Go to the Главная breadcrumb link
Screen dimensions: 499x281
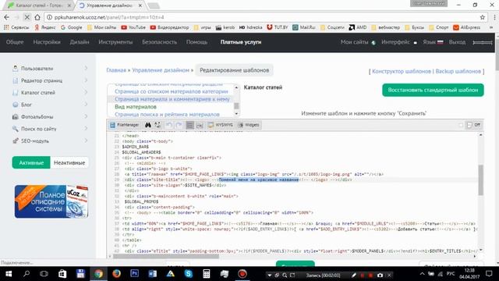point(116,70)
